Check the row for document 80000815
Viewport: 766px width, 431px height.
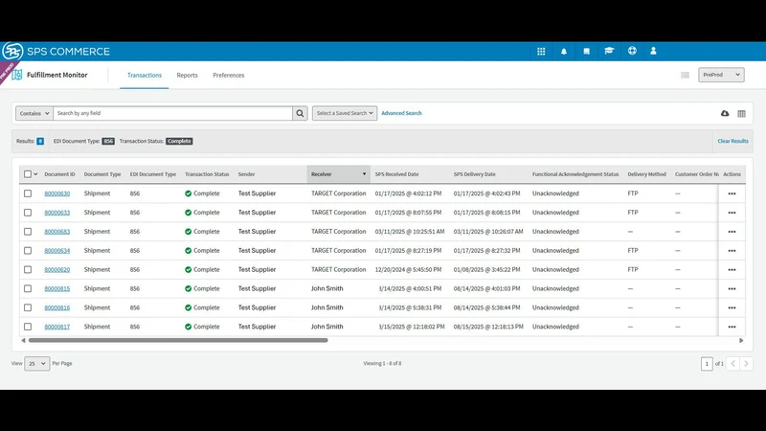coord(28,289)
